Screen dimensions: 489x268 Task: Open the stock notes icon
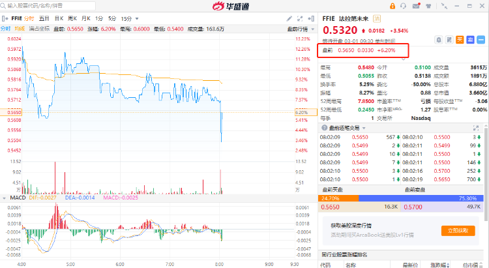pos(449,40)
